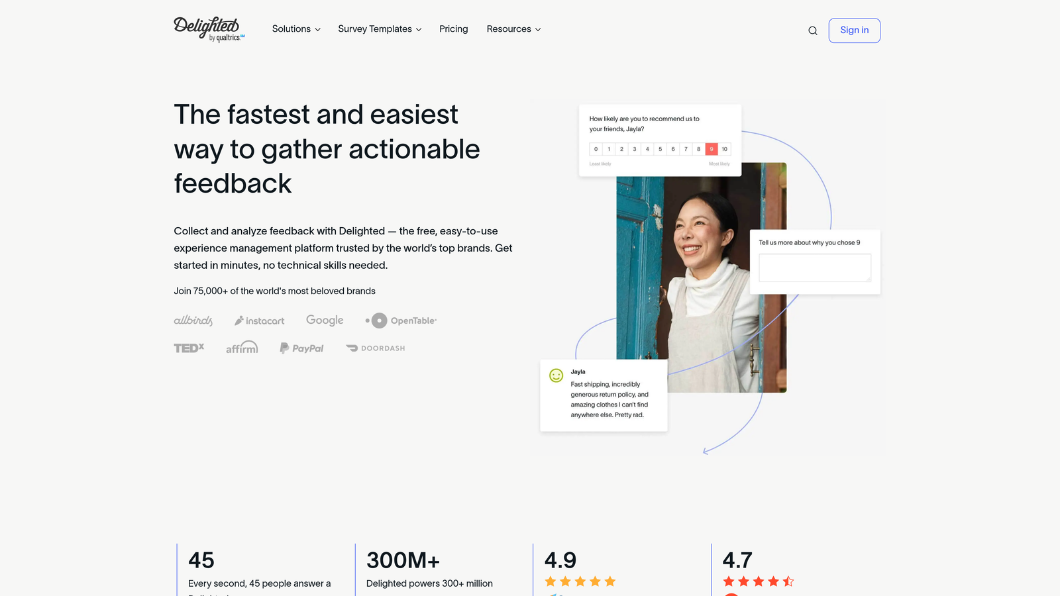Image resolution: width=1060 pixels, height=596 pixels.
Task: Click the smiley face icon on Jayla's review
Action: (556, 374)
